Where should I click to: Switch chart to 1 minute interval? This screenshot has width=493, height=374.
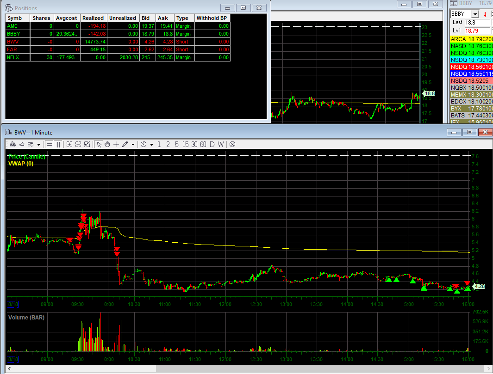(x=159, y=144)
